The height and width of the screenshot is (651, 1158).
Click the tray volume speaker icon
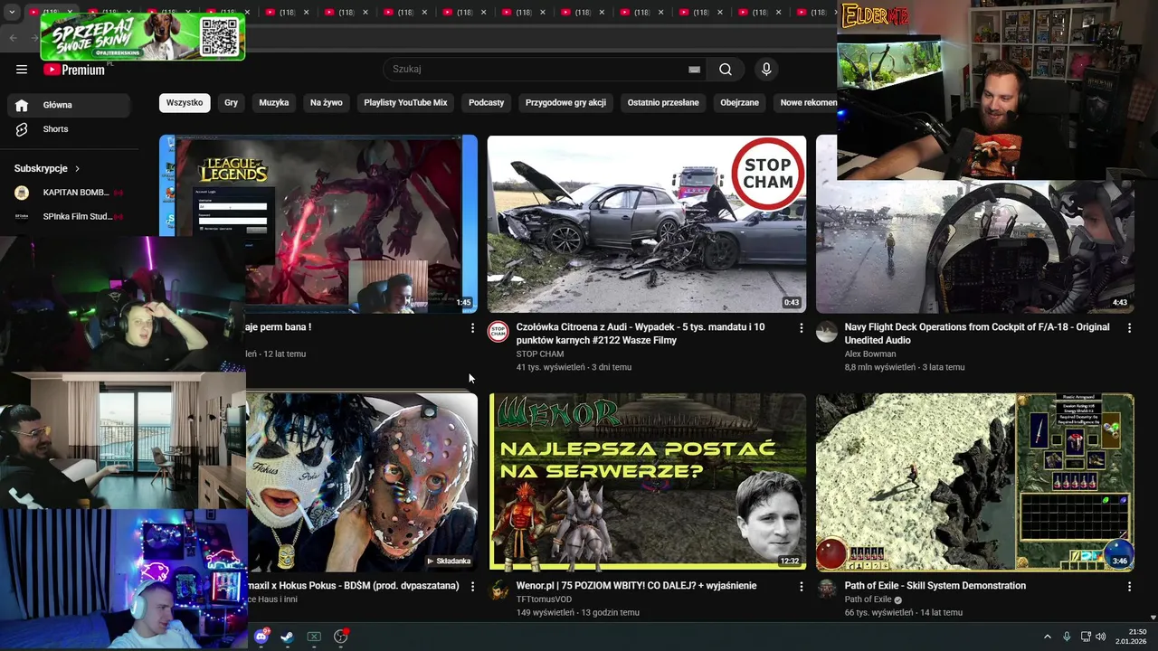(x=1101, y=637)
